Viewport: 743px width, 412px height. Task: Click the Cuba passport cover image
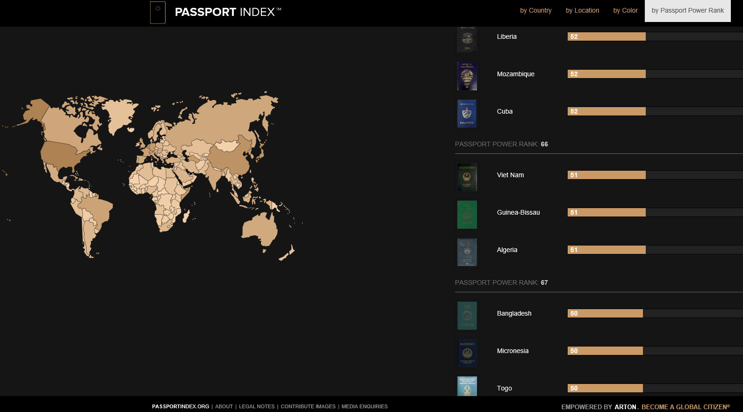467,114
